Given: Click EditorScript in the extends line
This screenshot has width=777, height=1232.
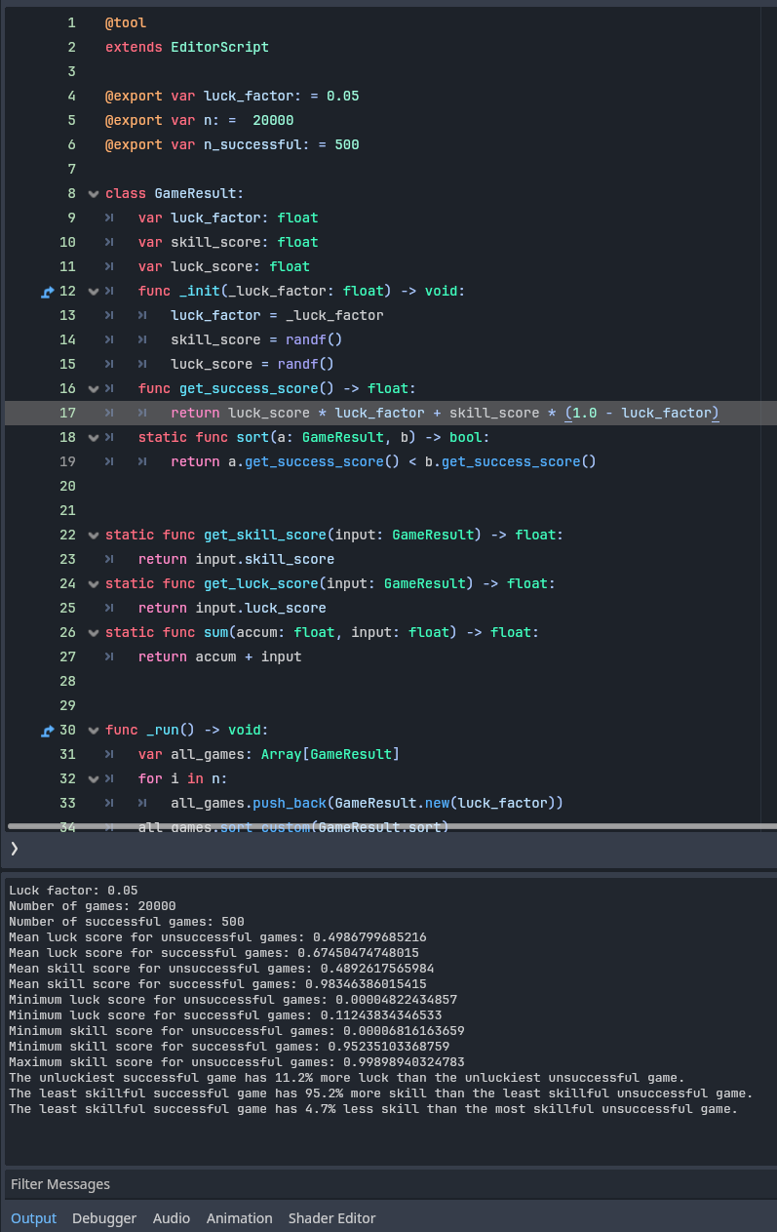Looking at the screenshot, I should (219, 47).
